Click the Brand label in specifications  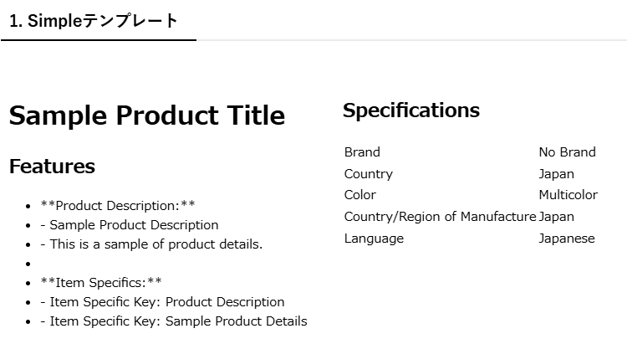tap(362, 152)
